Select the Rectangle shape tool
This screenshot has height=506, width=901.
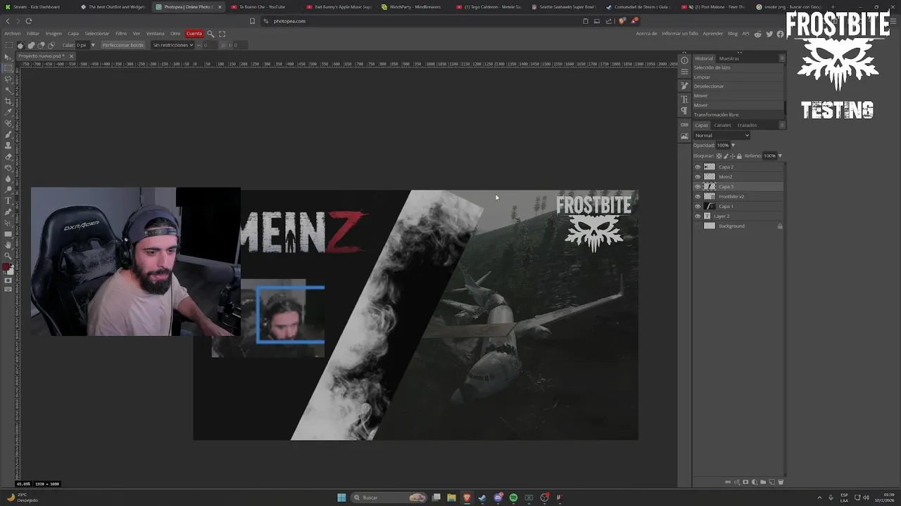point(8,233)
